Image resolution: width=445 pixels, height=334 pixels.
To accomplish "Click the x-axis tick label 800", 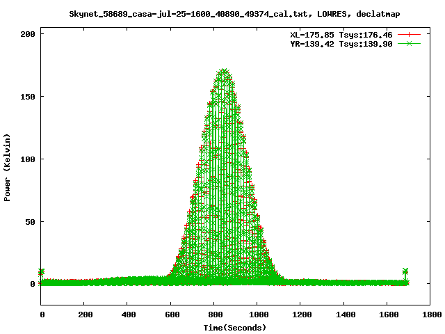I will pos(216,315).
